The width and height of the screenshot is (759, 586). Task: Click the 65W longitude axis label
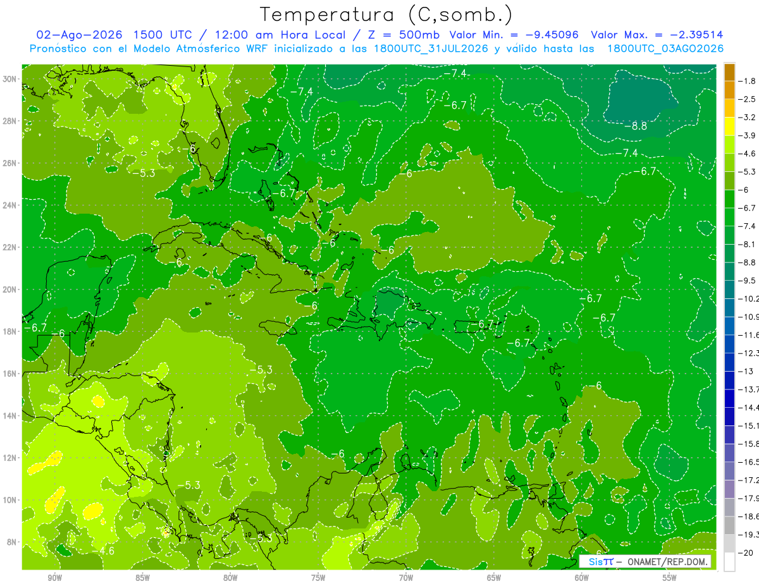pos(494,578)
